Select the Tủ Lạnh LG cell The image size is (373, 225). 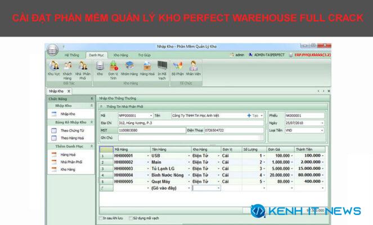coord(171,169)
